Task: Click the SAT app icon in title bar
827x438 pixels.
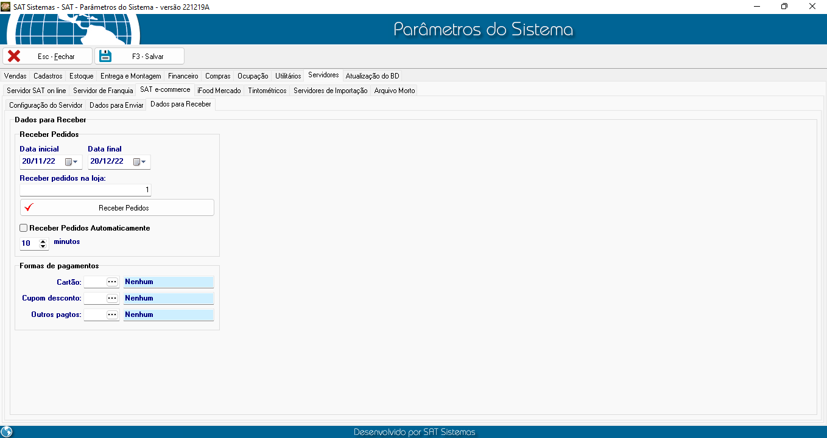Action: point(6,6)
